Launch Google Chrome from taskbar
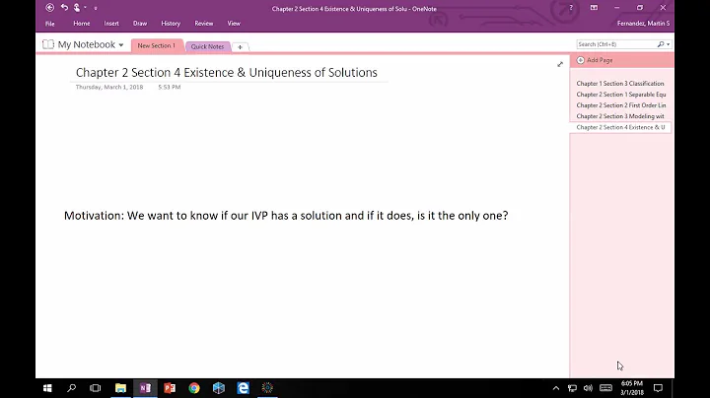Image resolution: width=710 pixels, height=398 pixels. click(194, 388)
